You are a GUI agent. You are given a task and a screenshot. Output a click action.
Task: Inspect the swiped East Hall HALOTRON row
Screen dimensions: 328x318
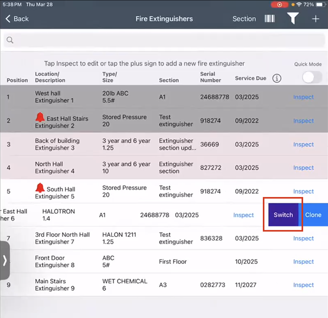[244, 215]
